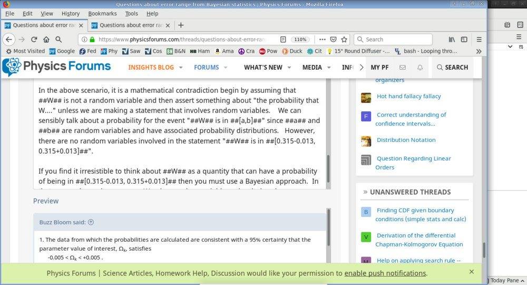Click the magnifier icon beside the home button

pos(58,40)
